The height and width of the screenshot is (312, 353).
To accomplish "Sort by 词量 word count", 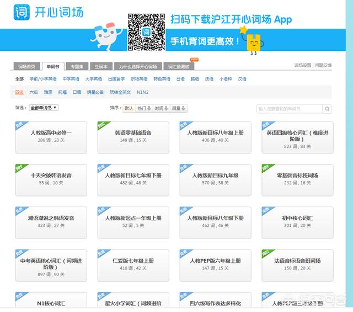I will tap(179, 108).
